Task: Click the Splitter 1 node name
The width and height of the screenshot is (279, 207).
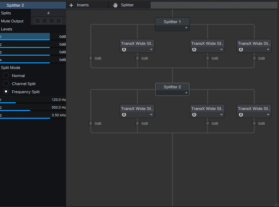Action: (172, 22)
